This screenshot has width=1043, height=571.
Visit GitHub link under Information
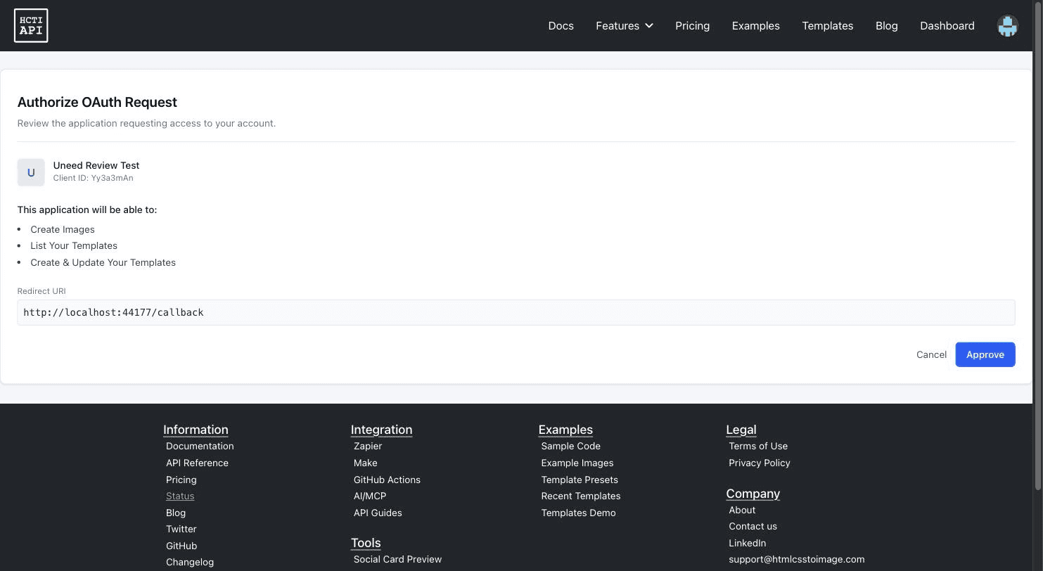click(181, 546)
